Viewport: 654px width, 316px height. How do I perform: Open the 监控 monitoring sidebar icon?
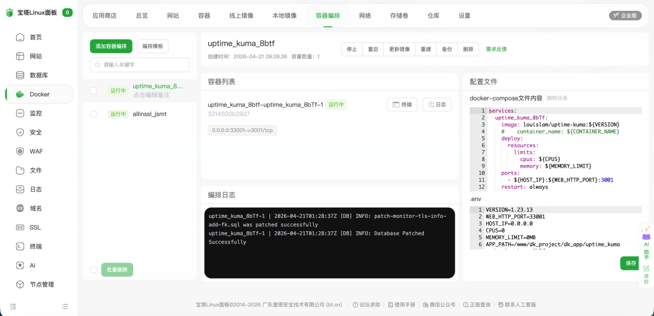20,113
